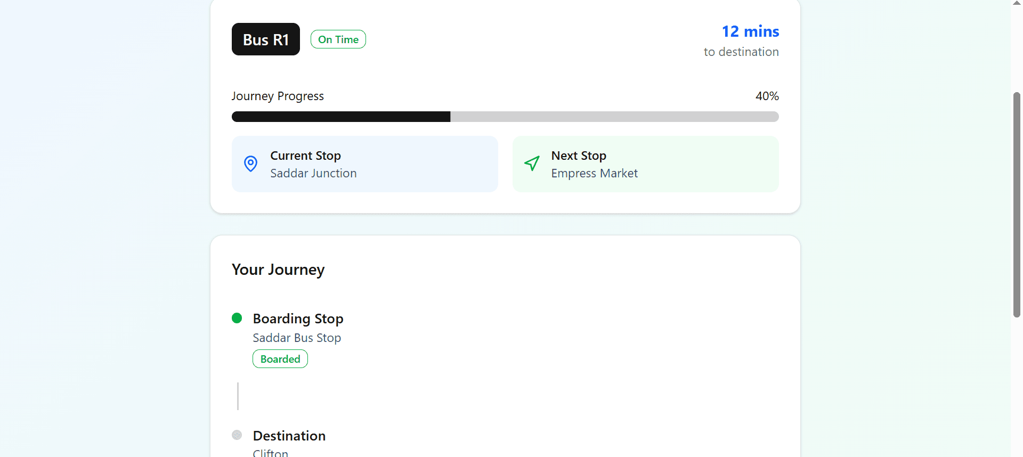
Task: Click the green navigation arrow icon
Action: pyautogui.click(x=532, y=164)
